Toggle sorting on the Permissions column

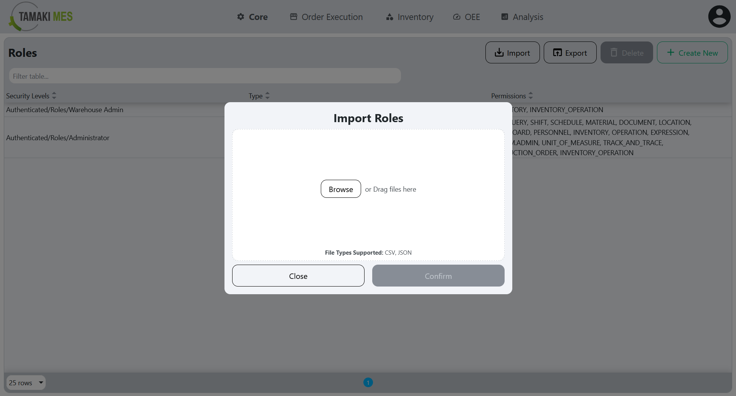point(531,96)
